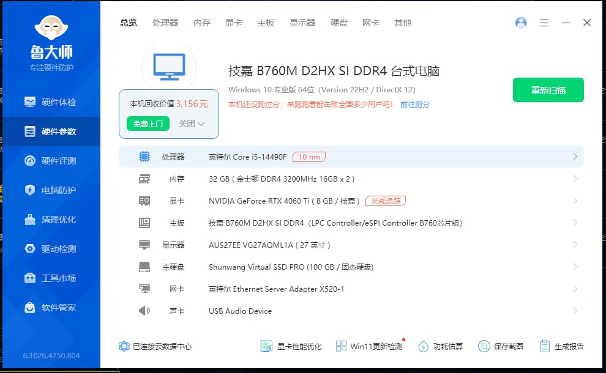The image size is (606, 373).
Task: Switch to the 总览 overview tab
Action: coord(129,23)
